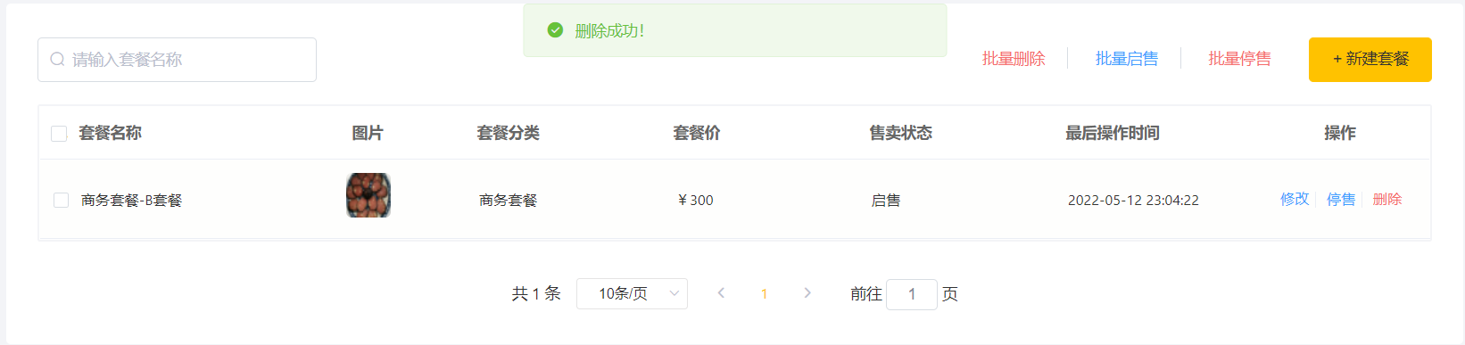Check the 商务套餐-B套餐 row checkbox
The height and width of the screenshot is (345, 1465).
pos(61,200)
